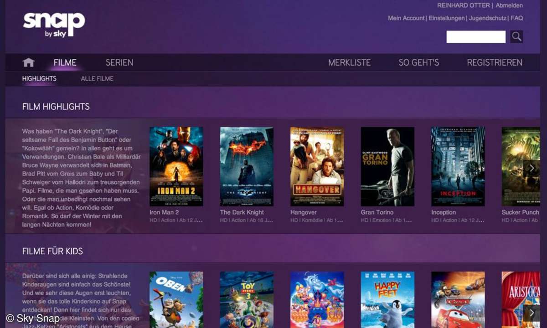Click the Snap by Sky logo
Screen dimensions: 547x328
tap(54, 25)
